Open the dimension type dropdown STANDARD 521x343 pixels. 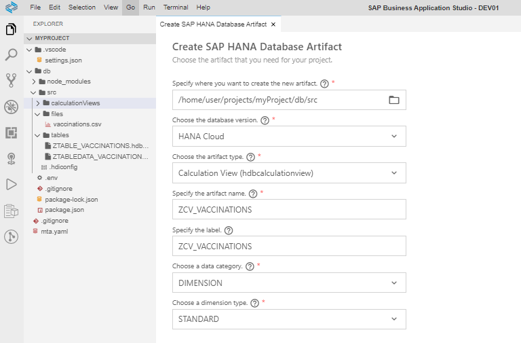(289, 319)
